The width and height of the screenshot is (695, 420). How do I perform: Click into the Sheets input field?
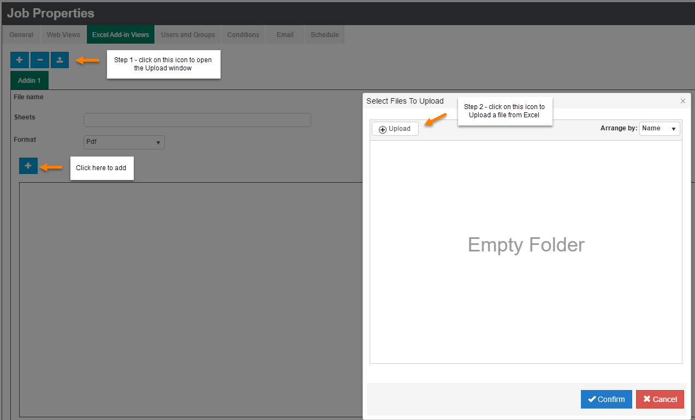197,120
